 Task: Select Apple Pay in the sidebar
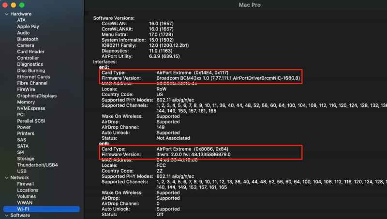tap(28, 27)
